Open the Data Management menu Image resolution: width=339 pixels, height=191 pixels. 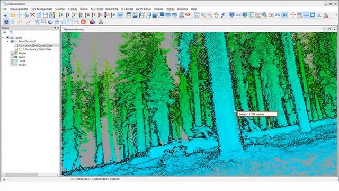point(41,9)
